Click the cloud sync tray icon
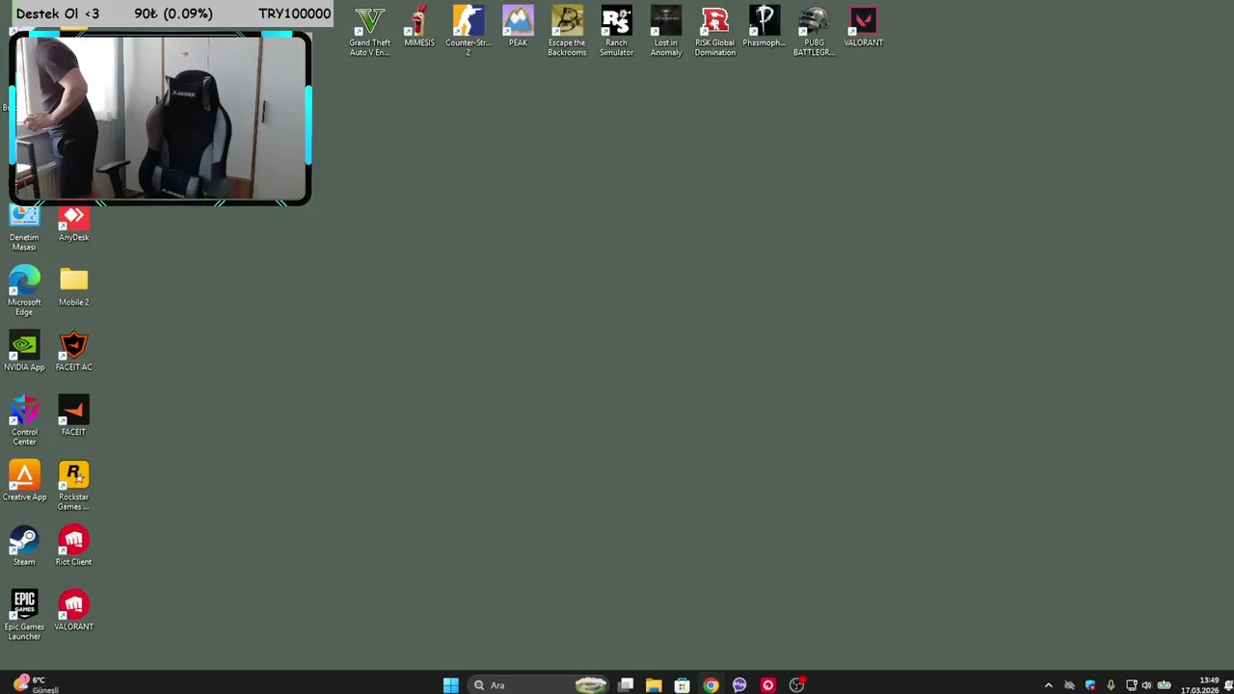The image size is (1234, 694). 1069,685
